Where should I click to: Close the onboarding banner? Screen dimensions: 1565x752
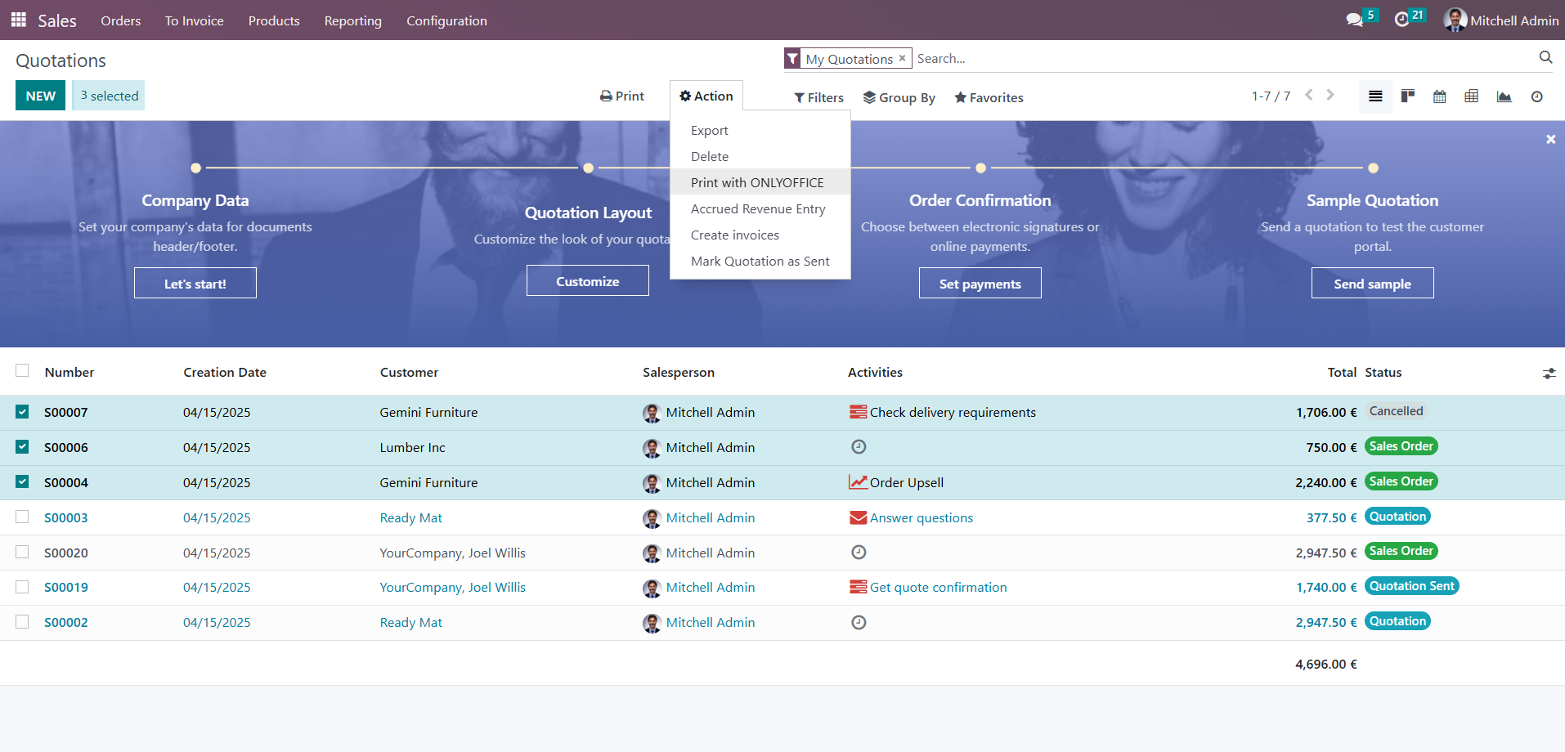tap(1550, 140)
